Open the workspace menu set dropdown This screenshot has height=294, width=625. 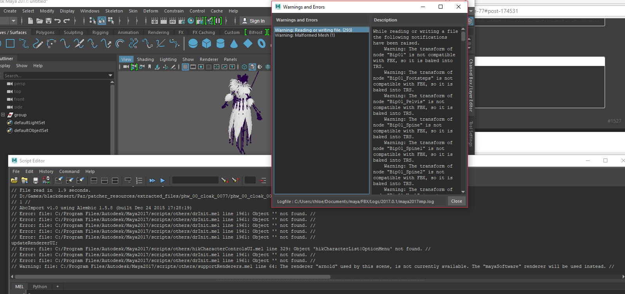tap(14, 21)
